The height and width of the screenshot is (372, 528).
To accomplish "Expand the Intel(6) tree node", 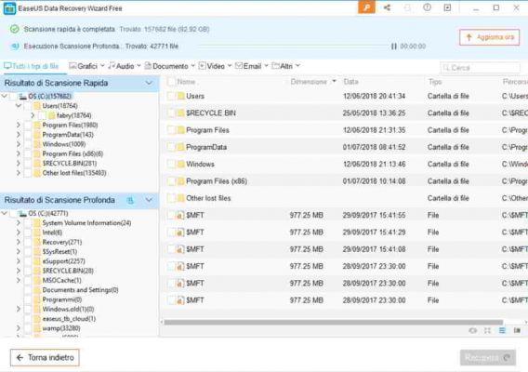I will (x=19, y=232).
